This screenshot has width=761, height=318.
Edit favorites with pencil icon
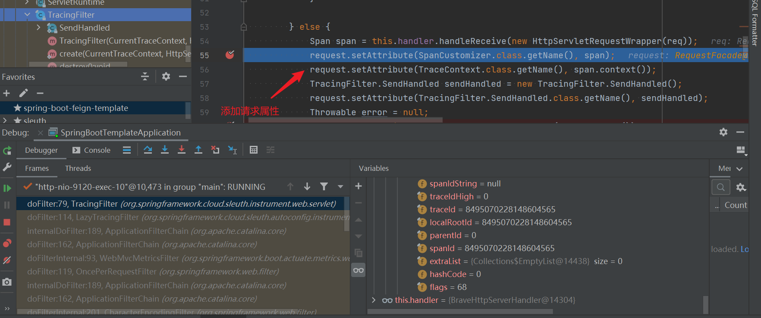click(x=23, y=93)
